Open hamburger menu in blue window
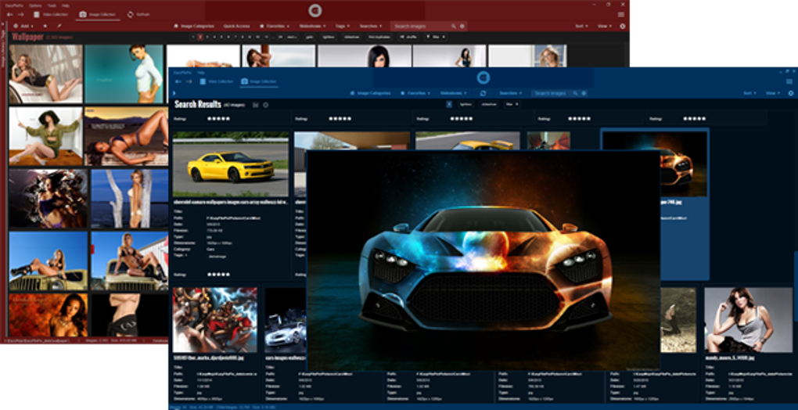Image resolution: width=798 pixels, height=410 pixels. click(789, 81)
